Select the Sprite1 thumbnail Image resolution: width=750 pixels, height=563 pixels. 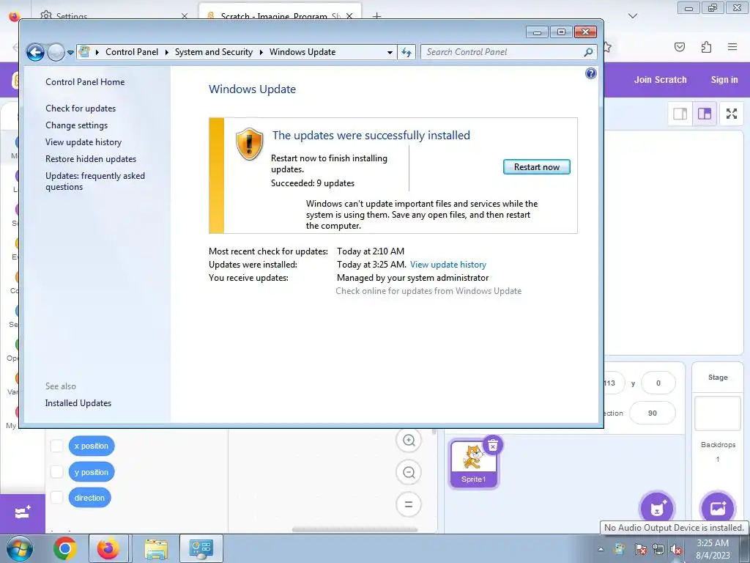pyautogui.click(x=474, y=463)
